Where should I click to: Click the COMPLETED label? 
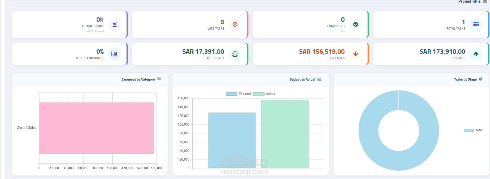[x=336, y=26]
